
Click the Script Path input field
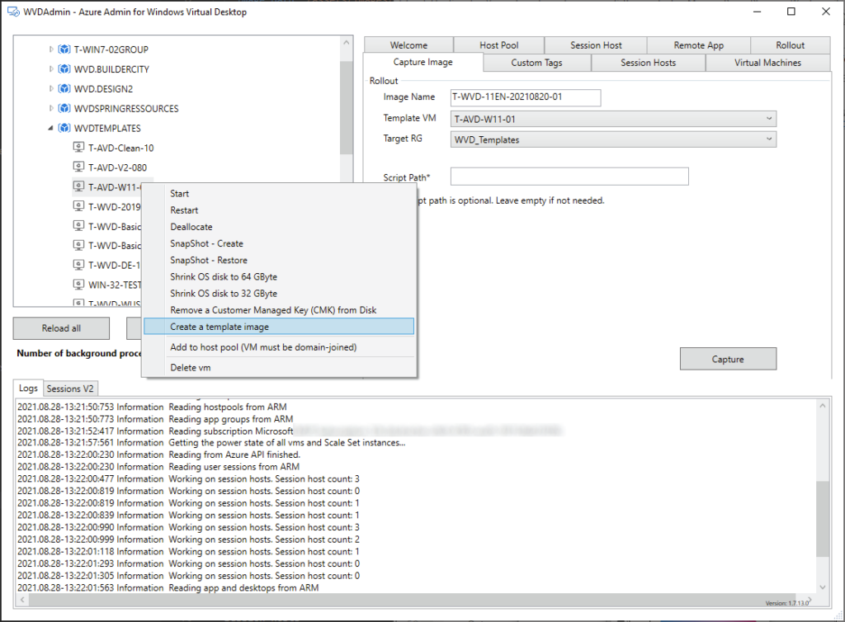point(569,177)
